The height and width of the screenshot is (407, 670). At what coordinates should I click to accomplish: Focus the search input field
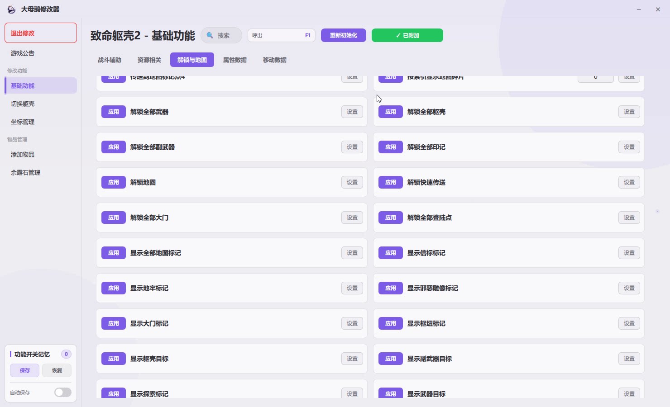[221, 35]
